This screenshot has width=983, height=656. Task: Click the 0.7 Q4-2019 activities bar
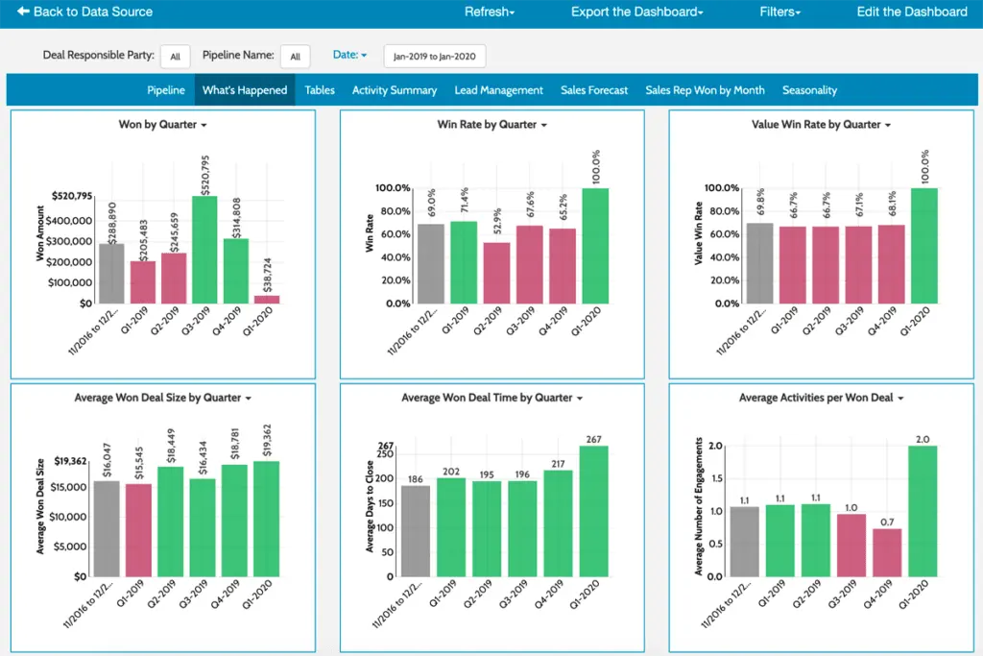click(x=887, y=552)
